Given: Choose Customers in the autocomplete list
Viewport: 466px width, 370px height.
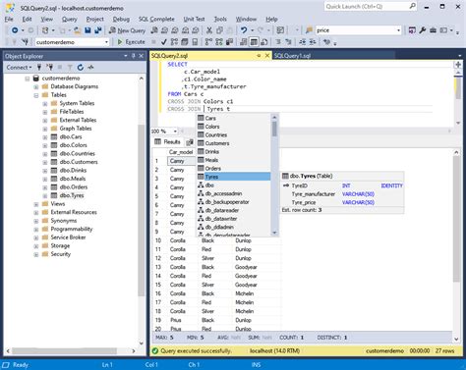Looking at the screenshot, I should (234, 143).
